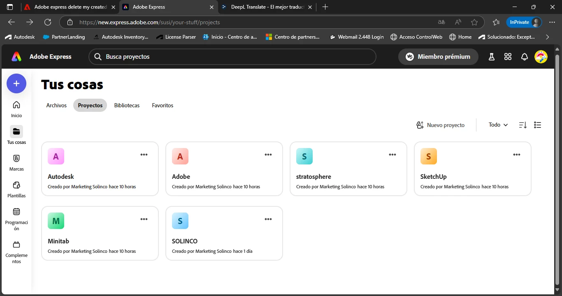This screenshot has height=296, width=562.
Task: Switch to Bibliotecas tab
Action: (x=127, y=105)
